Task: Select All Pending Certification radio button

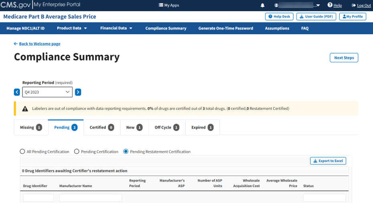Action: coord(22,152)
